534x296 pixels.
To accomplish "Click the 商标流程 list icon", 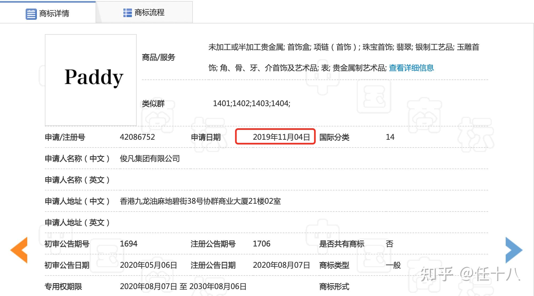I will [x=127, y=13].
